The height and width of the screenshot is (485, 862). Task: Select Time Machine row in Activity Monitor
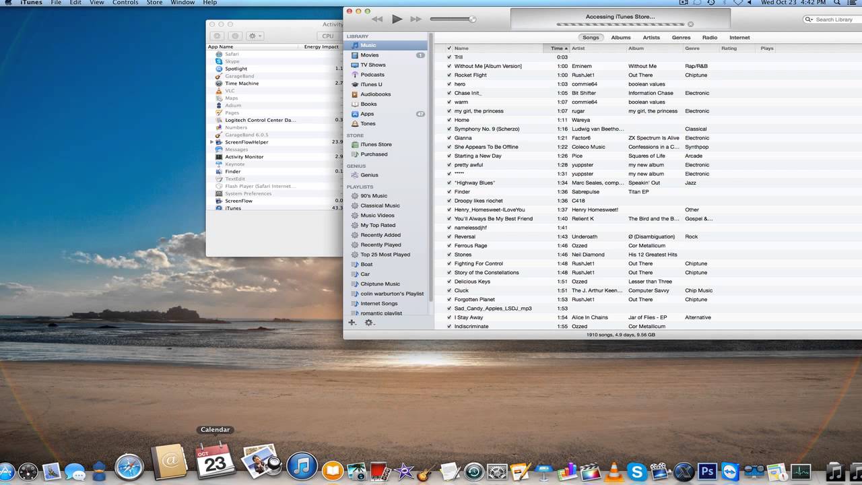pyautogui.click(x=275, y=84)
